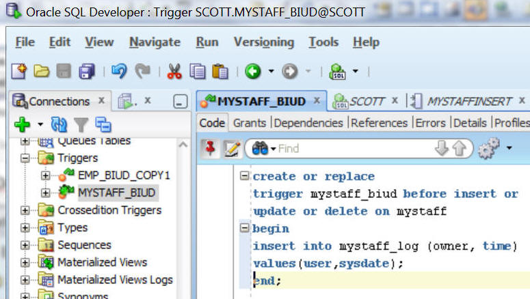Viewport: 530px width, 299px height.
Task: Open SQL worksheet dropdown arrow
Action: point(355,71)
